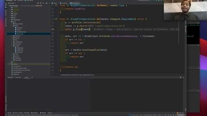Open profiler.go in the project tree
207x116 pixels.
pyautogui.click(x=19, y=50)
